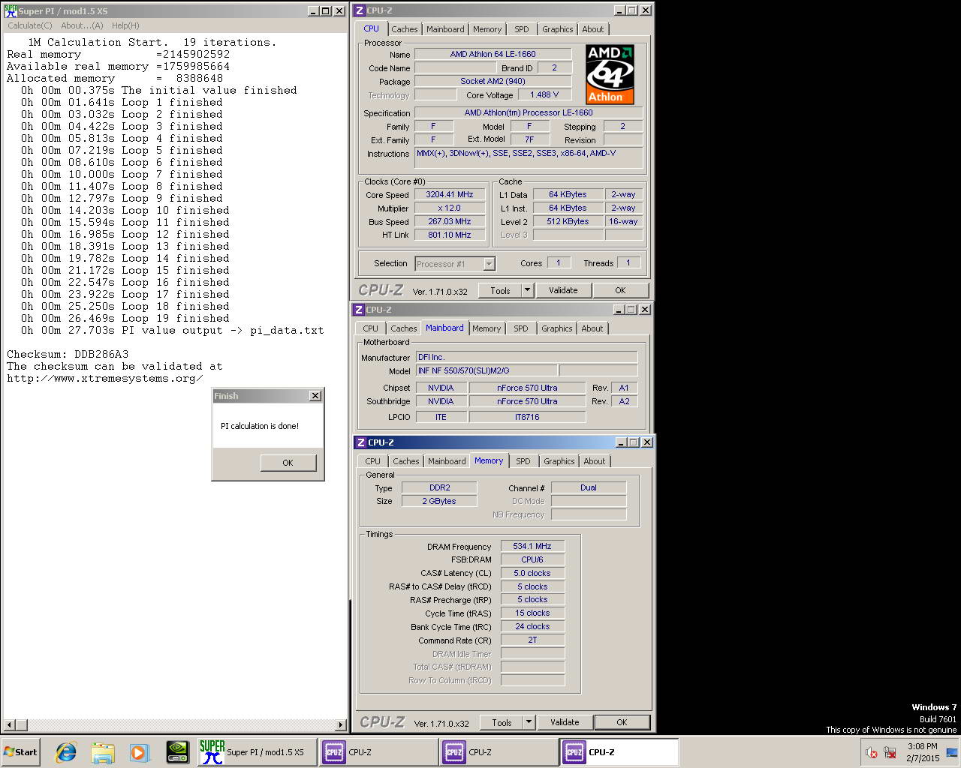Click the xtremesystems.org URL text

coord(104,378)
